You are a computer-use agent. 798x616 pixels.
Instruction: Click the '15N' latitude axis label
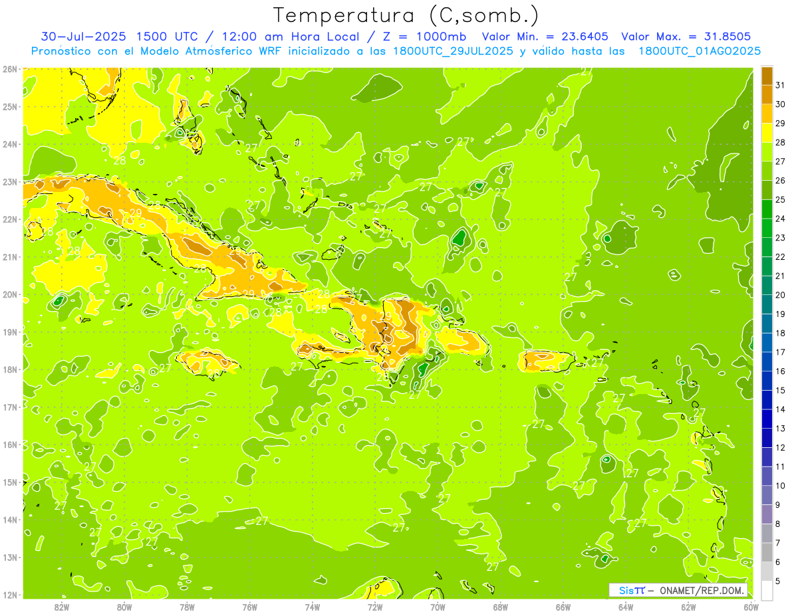(x=10, y=482)
